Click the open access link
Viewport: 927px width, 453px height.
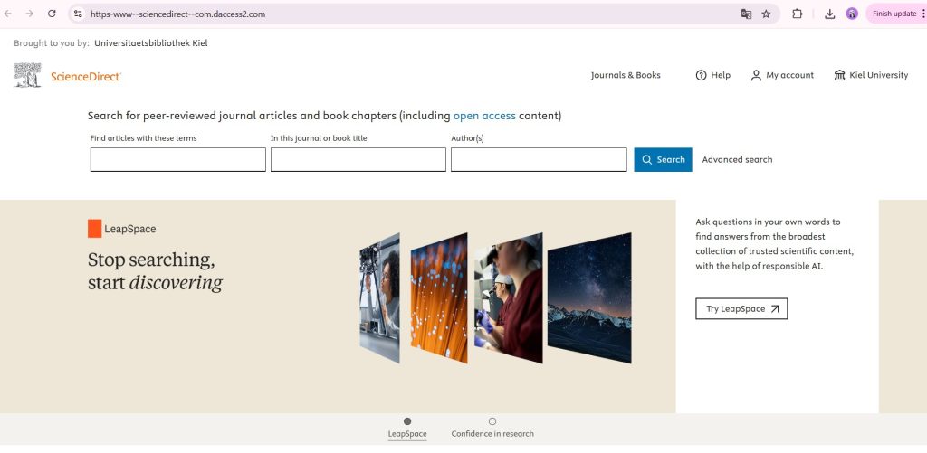tap(484, 116)
